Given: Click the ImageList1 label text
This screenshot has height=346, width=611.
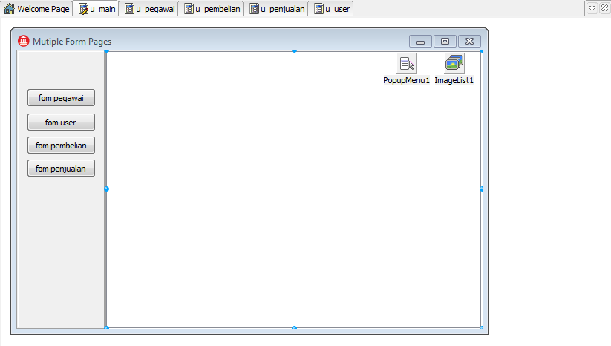Looking at the screenshot, I should [454, 80].
